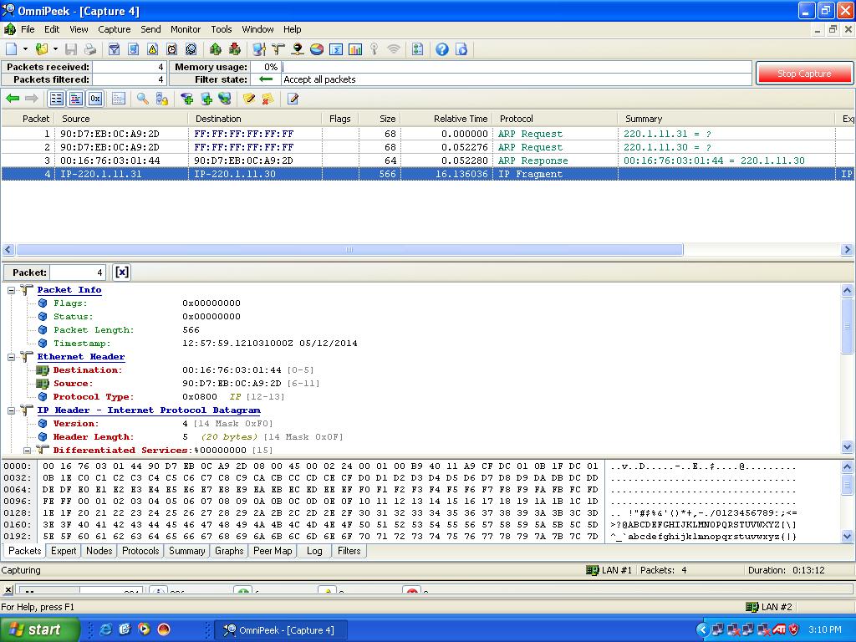The width and height of the screenshot is (856, 642).
Task: Open the New button dropdown arrow
Action: [x=25, y=49]
